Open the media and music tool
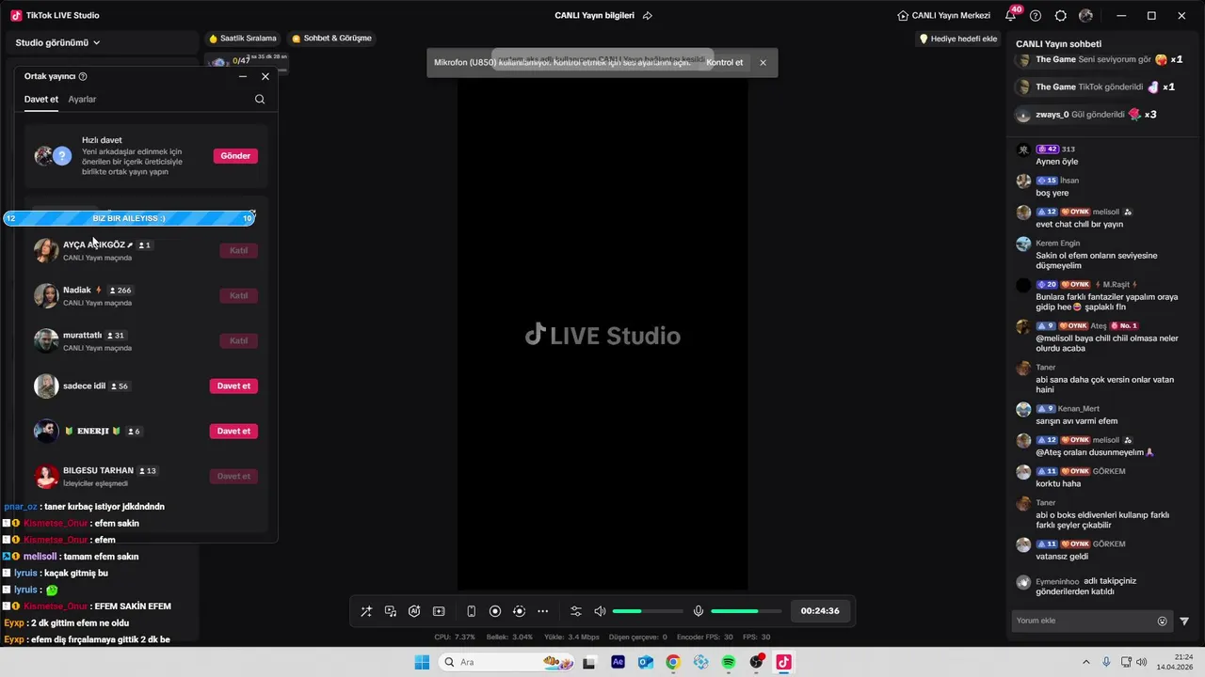 391,611
